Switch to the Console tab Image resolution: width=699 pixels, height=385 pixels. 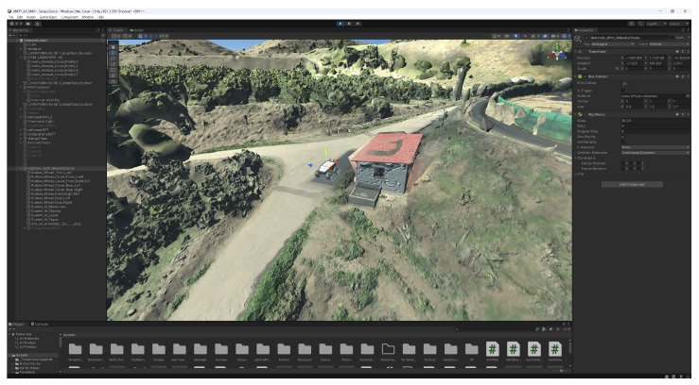(x=40, y=324)
